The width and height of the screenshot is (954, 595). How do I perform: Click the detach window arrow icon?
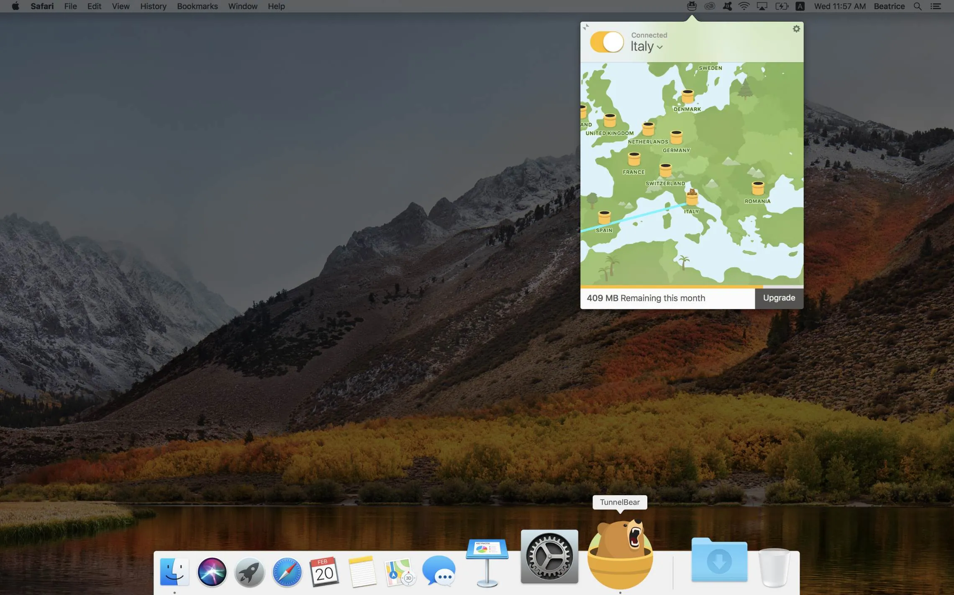coord(586,27)
